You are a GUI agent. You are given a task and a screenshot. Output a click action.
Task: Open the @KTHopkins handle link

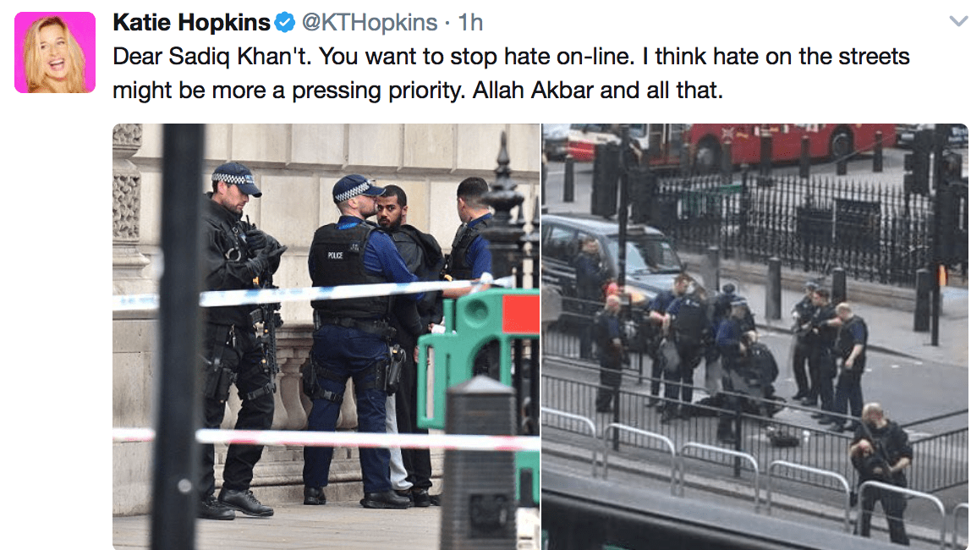point(370,23)
